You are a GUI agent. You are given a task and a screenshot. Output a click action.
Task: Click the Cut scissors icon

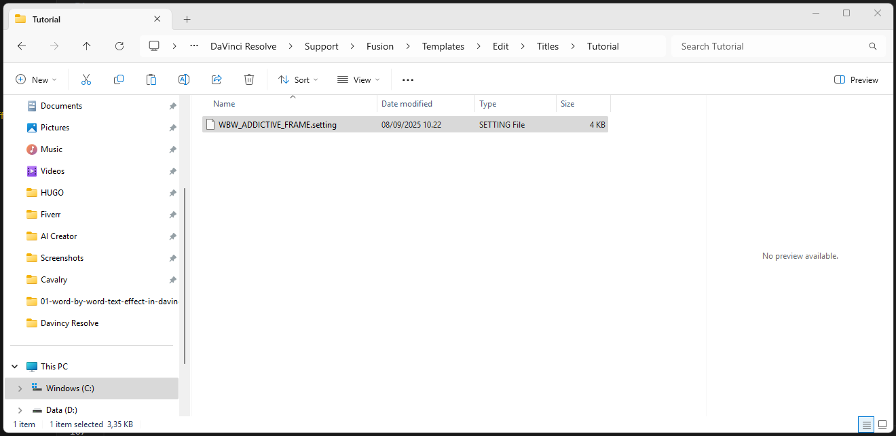tap(86, 80)
